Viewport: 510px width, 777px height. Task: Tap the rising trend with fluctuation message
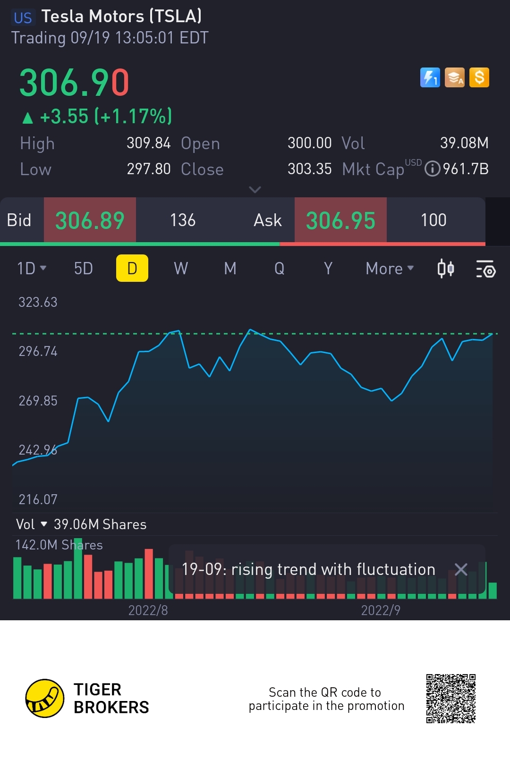[x=308, y=569]
